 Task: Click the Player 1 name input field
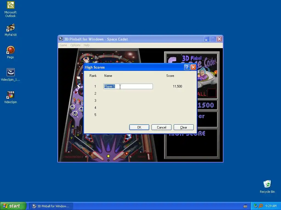coord(128,86)
